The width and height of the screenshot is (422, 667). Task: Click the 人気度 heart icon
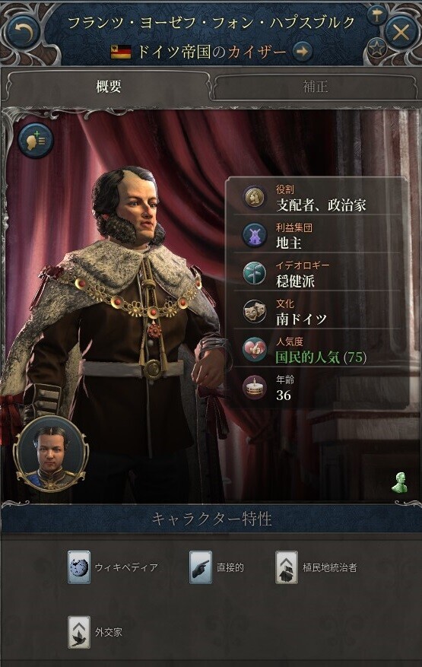coord(254,349)
